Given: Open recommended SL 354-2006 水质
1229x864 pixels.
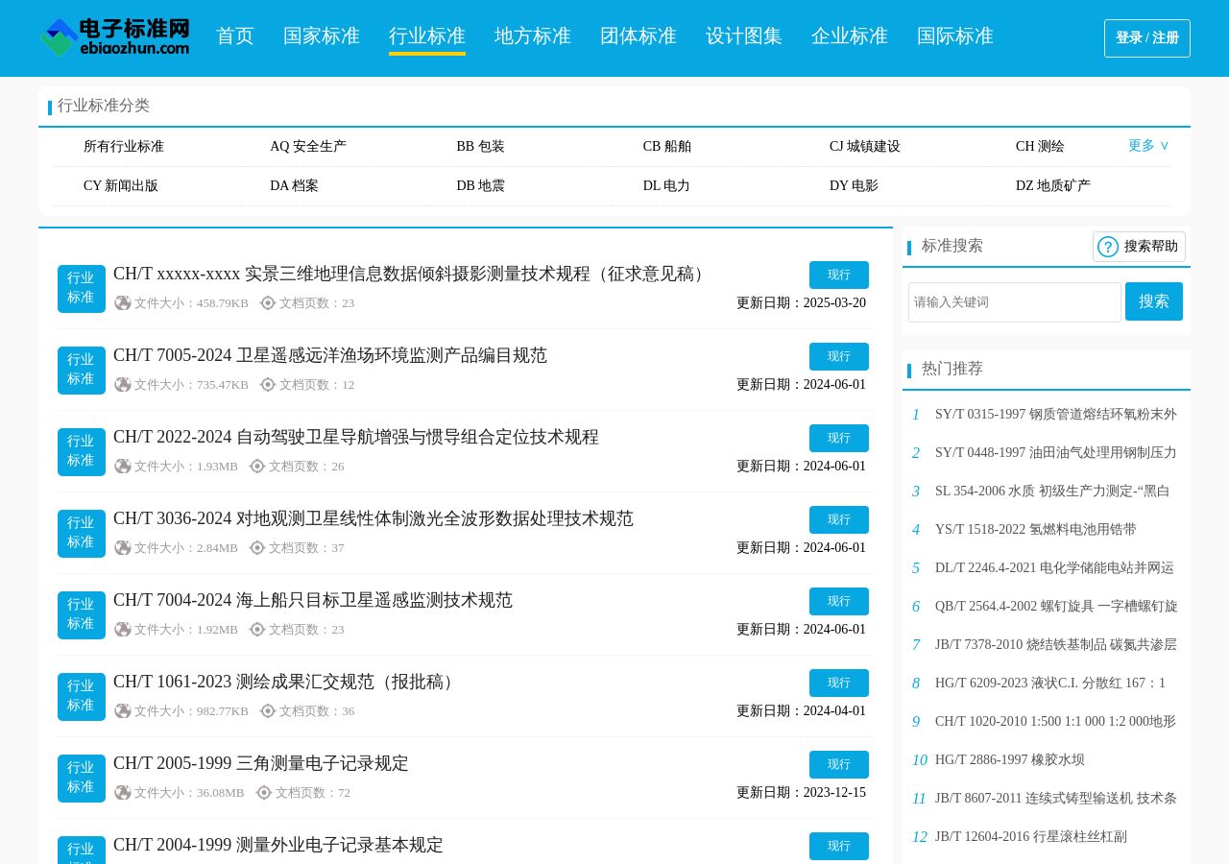Looking at the screenshot, I should [1052, 492].
